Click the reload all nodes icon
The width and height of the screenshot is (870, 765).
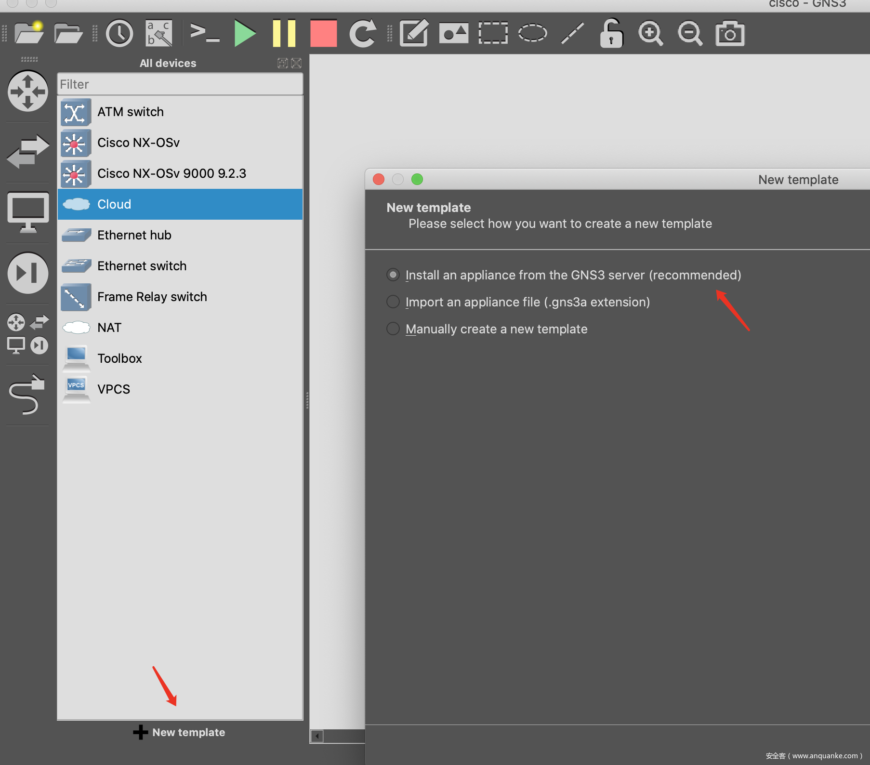[x=362, y=34]
